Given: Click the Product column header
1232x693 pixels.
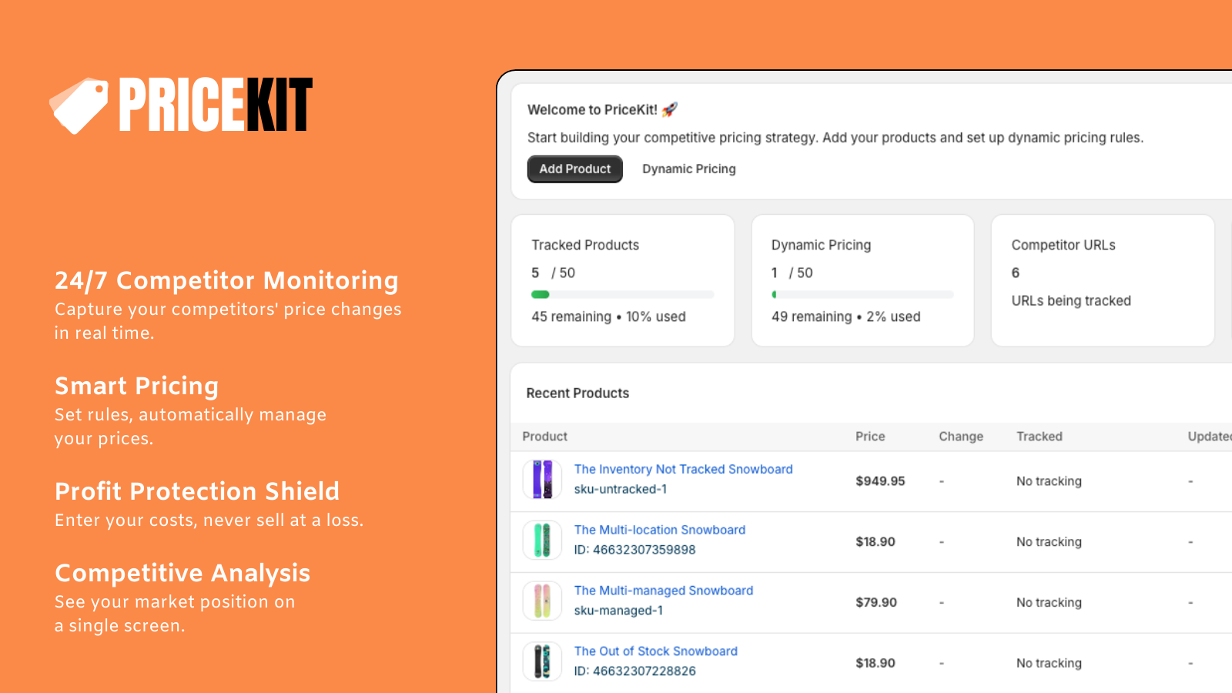Looking at the screenshot, I should tap(544, 437).
